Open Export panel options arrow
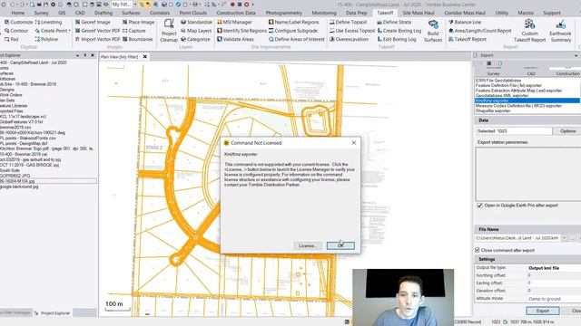581x326 pixels. click(576, 55)
